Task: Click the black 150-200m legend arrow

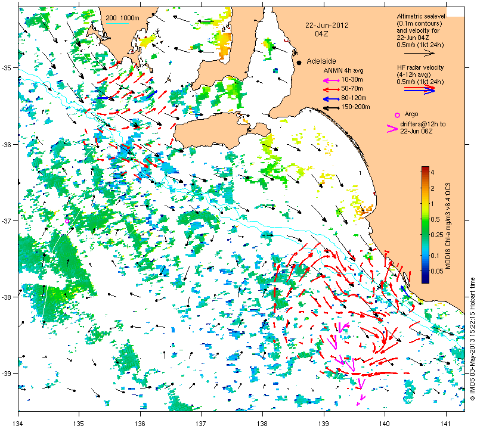Action: coord(331,108)
